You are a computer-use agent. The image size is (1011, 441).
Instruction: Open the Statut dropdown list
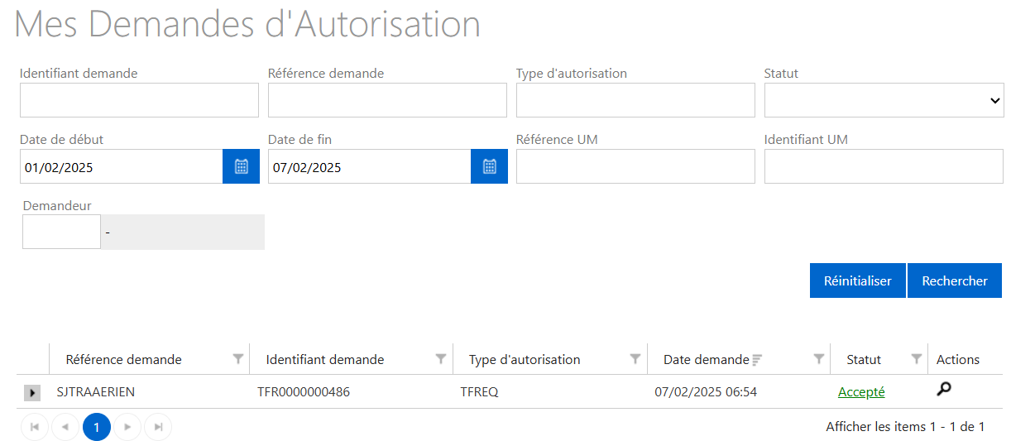tap(884, 100)
